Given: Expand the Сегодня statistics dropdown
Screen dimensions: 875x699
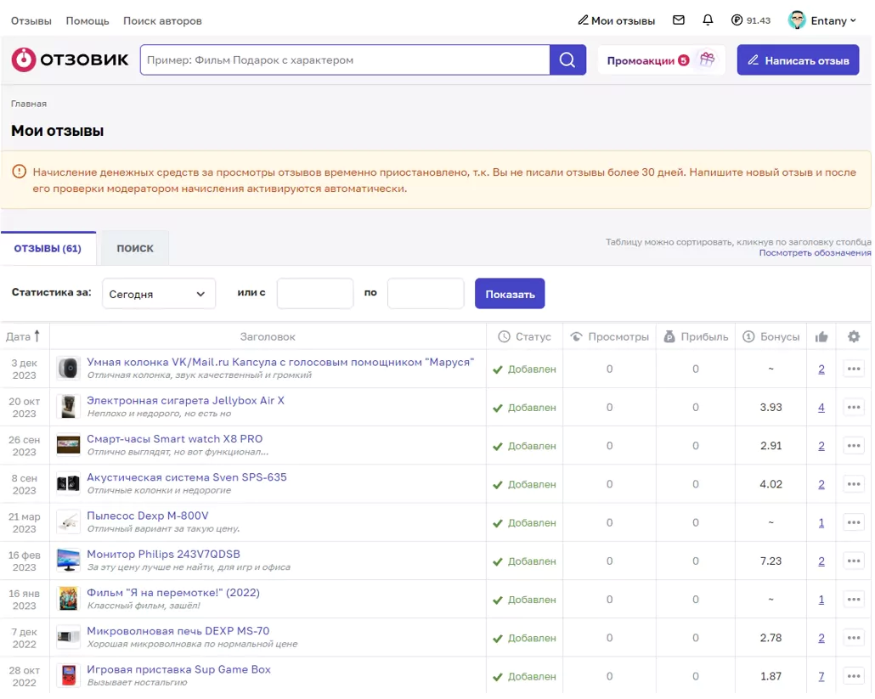Looking at the screenshot, I should [x=159, y=293].
